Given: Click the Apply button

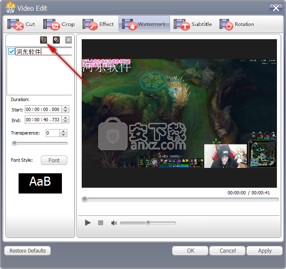Looking at the screenshot, I should 265,250.
